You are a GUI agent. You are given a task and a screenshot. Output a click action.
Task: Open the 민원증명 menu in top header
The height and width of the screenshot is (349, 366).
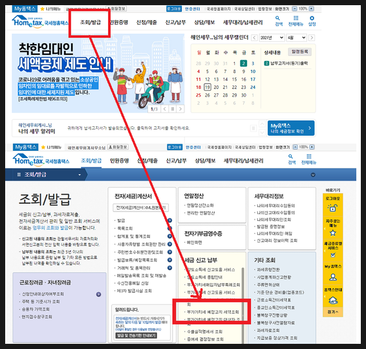(x=119, y=22)
